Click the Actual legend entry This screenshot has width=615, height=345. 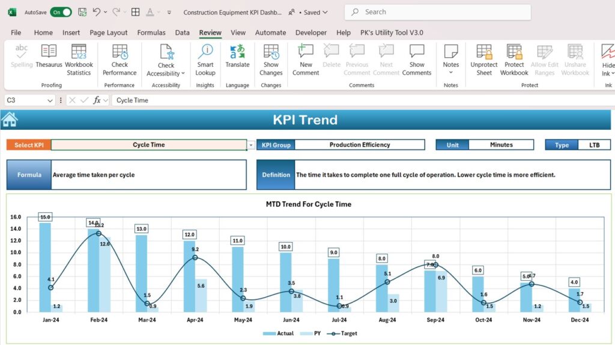pos(279,333)
